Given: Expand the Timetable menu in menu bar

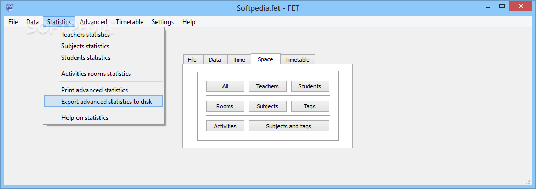Looking at the screenshot, I should (x=130, y=22).
